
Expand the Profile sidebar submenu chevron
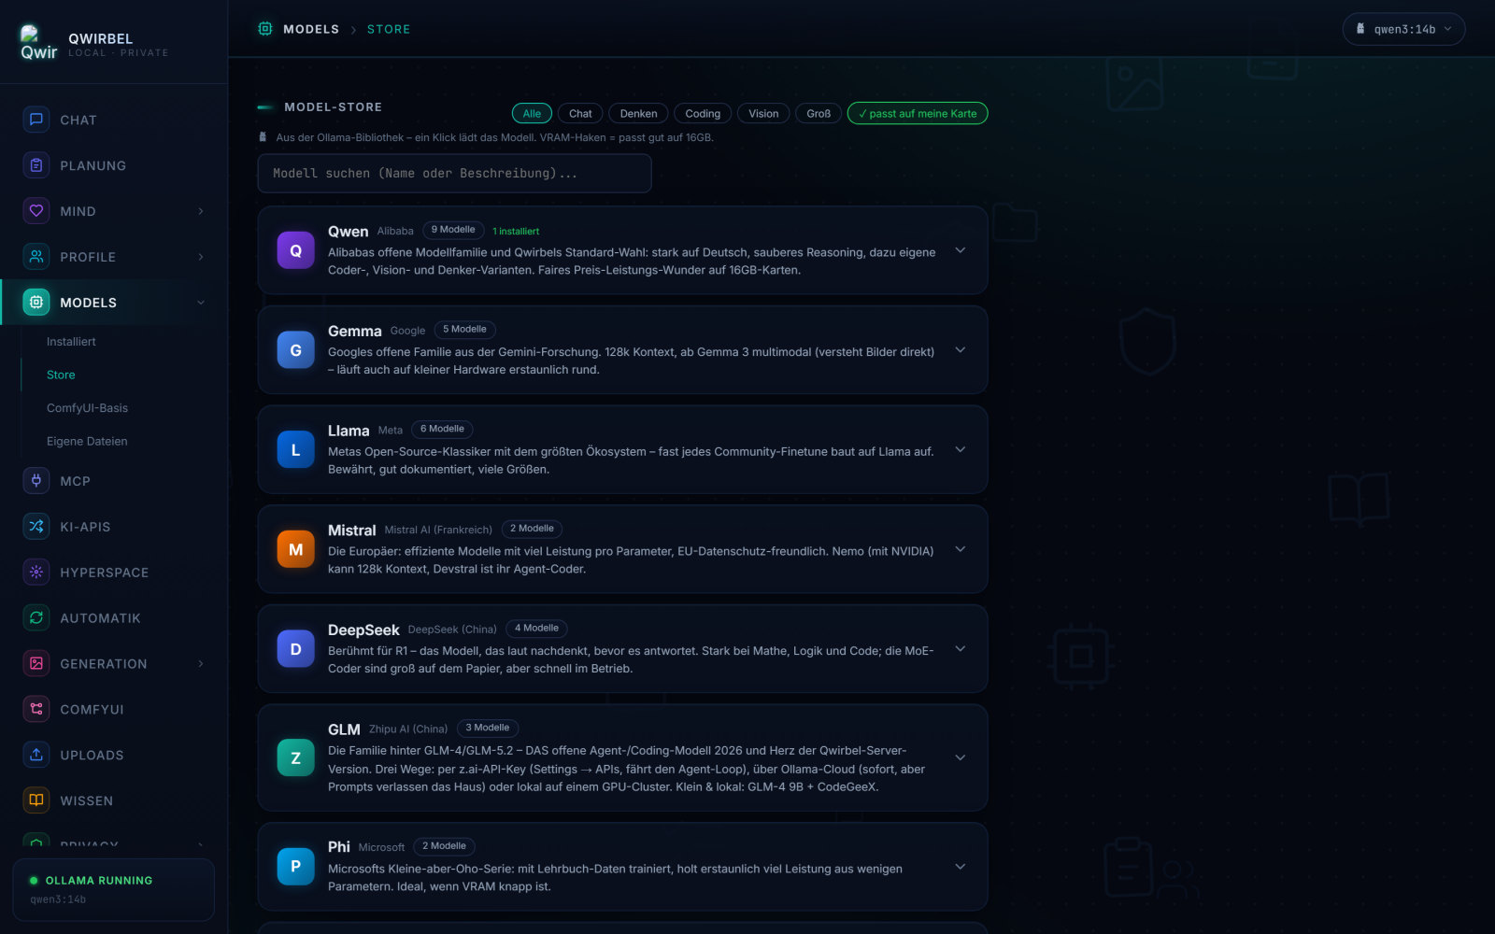click(201, 257)
